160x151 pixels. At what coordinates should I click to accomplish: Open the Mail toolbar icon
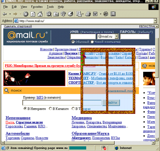tap(79, 14)
